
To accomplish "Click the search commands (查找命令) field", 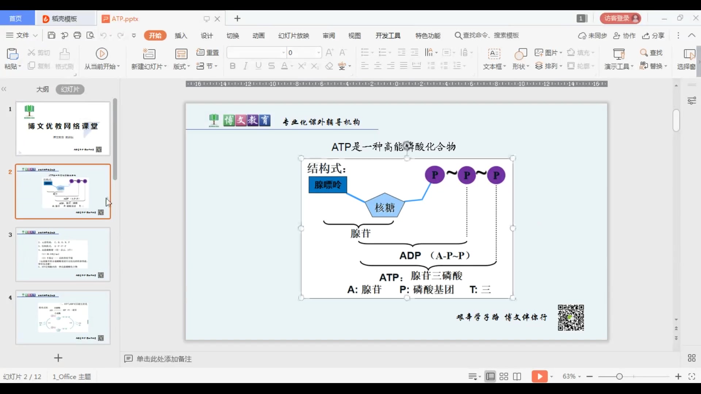I will coord(487,35).
